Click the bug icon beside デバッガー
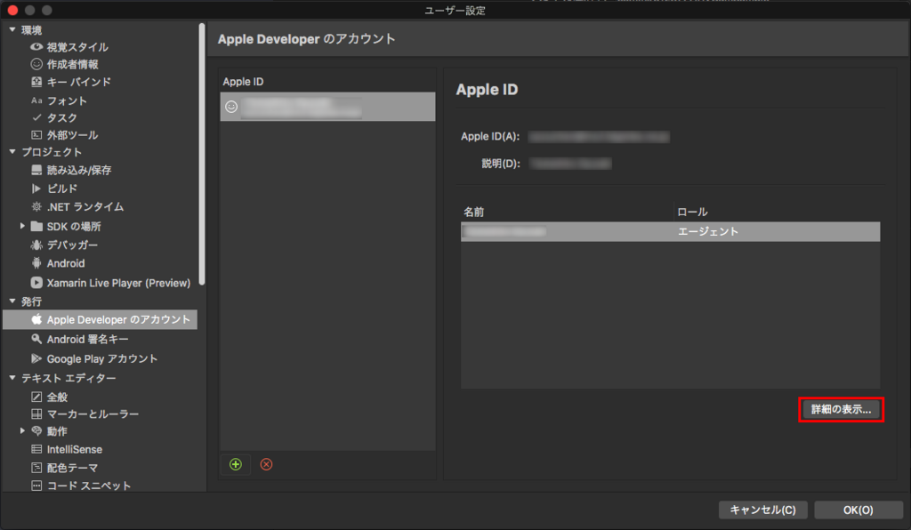The image size is (911, 530). point(36,245)
